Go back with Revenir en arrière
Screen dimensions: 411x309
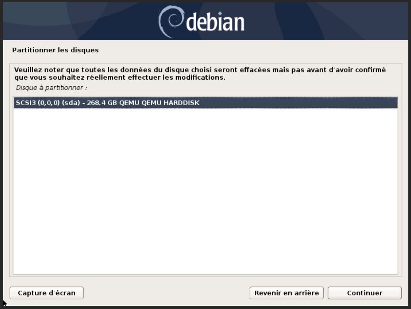[287, 293]
